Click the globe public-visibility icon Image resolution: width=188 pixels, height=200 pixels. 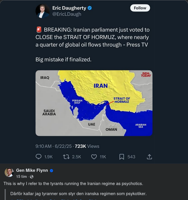tap(32, 177)
